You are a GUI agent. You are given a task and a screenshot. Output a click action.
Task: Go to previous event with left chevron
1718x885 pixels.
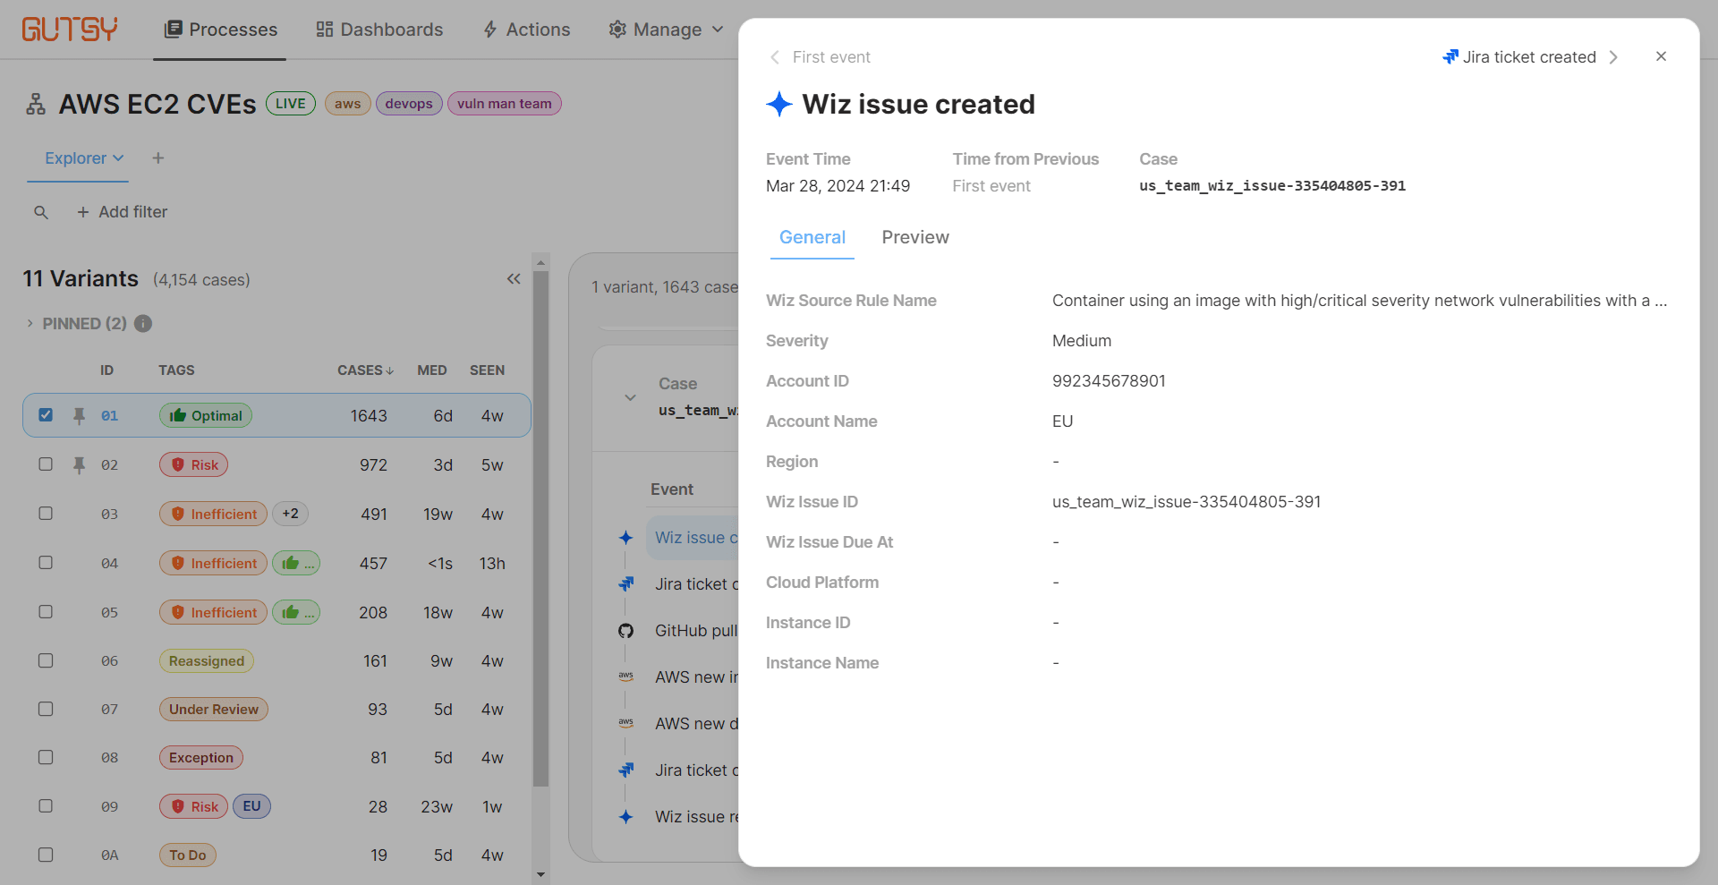[x=775, y=57]
